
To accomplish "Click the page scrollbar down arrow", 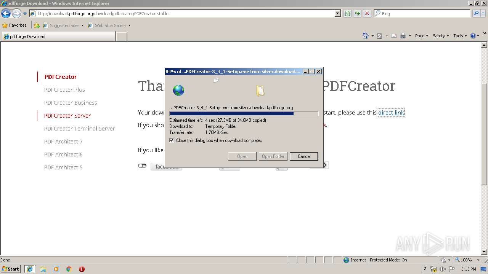I will pyautogui.click(x=485, y=252).
